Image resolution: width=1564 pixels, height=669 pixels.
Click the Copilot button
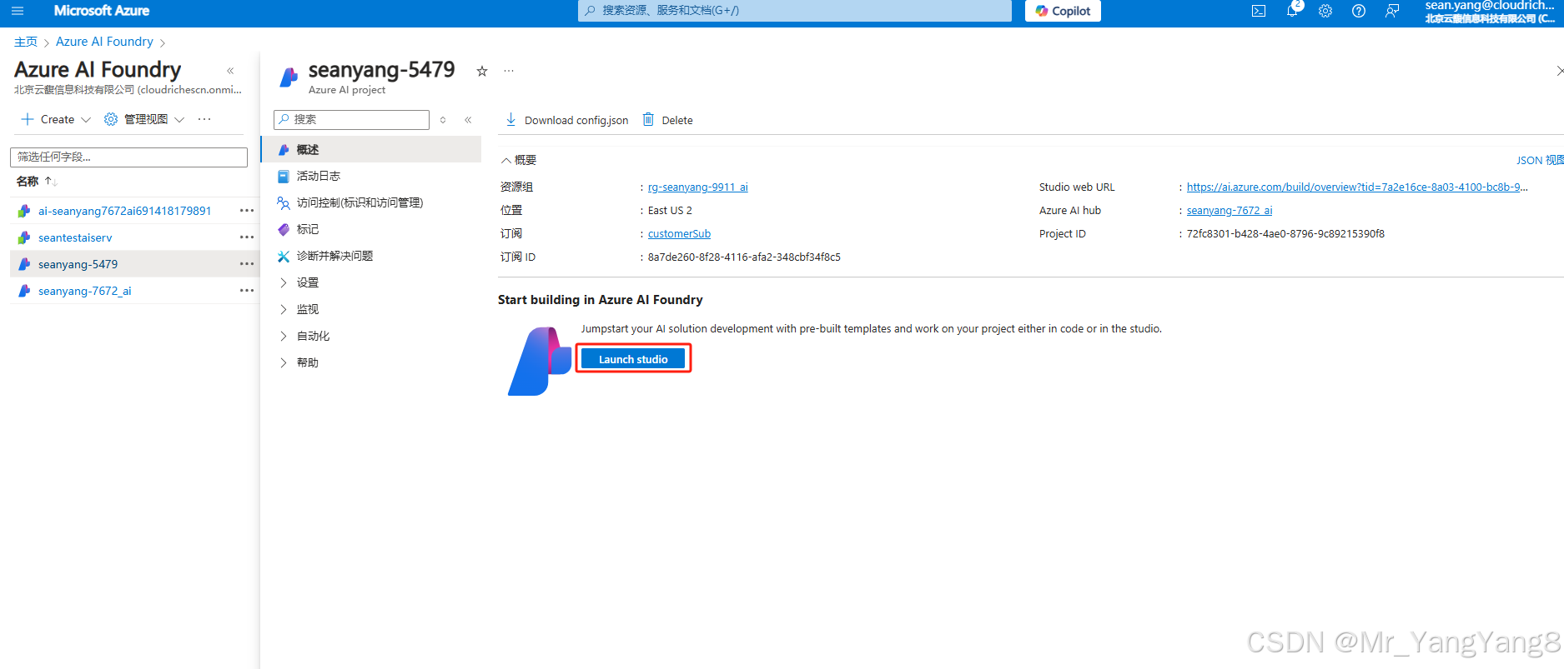(x=1063, y=11)
